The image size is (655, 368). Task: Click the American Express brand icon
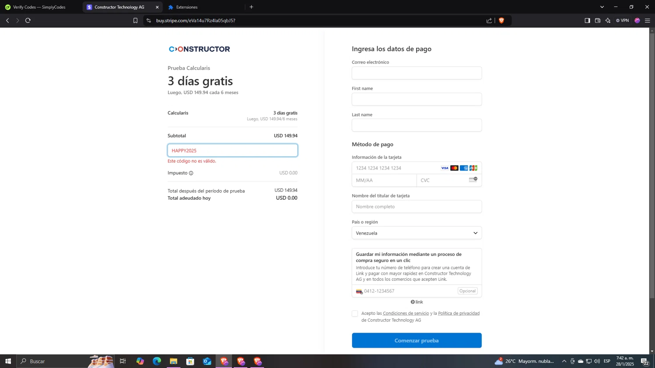(x=464, y=168)
